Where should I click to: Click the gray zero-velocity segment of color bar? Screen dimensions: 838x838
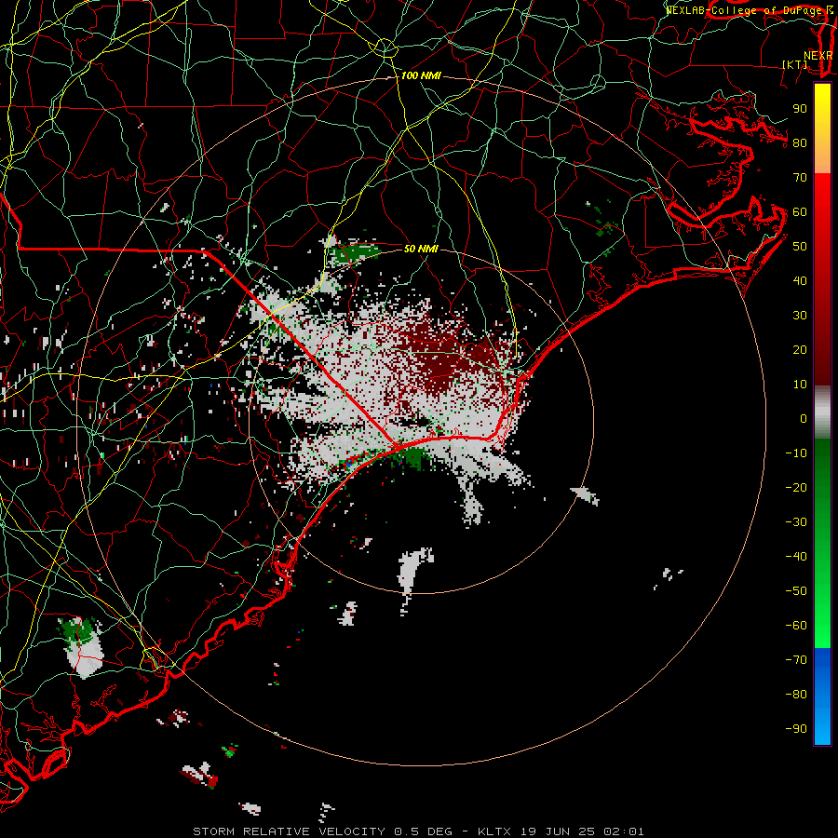[x=822, y=412]
